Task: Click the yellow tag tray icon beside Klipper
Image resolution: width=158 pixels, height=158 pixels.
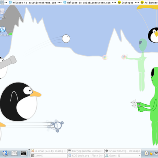Action: pyautogui.click(x=151, y=153)
